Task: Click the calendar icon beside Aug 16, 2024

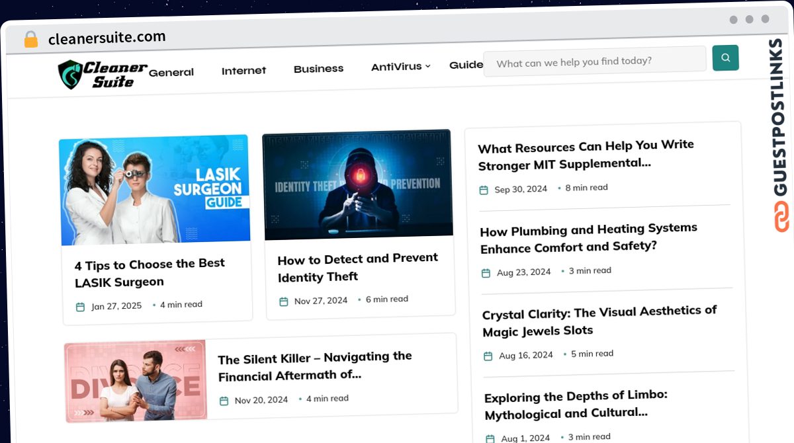Action: point(488,356)
